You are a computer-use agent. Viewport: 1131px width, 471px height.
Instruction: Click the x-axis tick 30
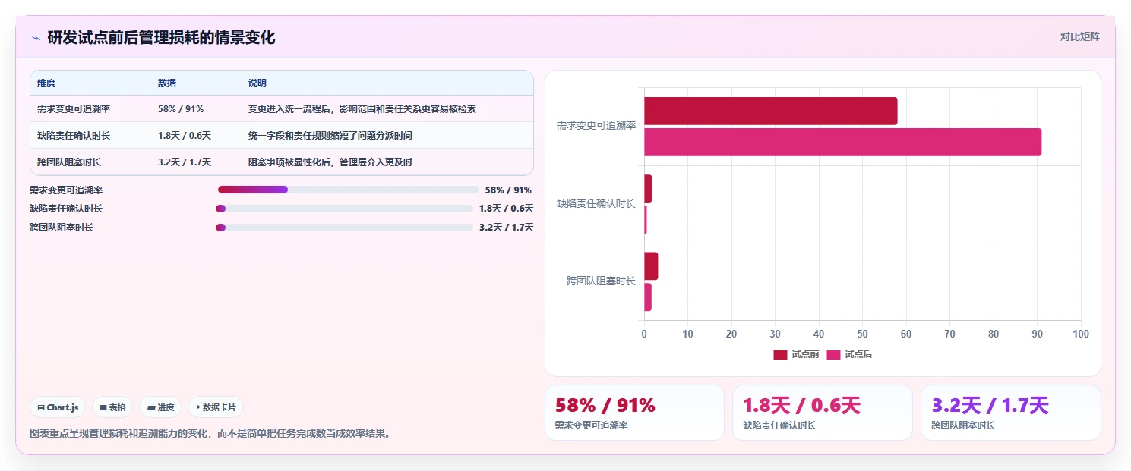point(776,334)
